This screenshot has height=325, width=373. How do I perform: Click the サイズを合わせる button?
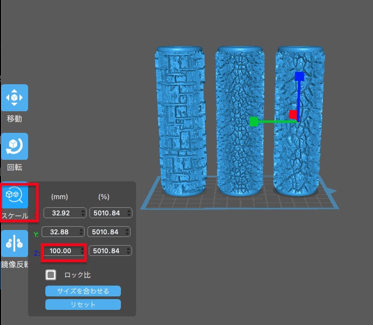coord(83,291)
